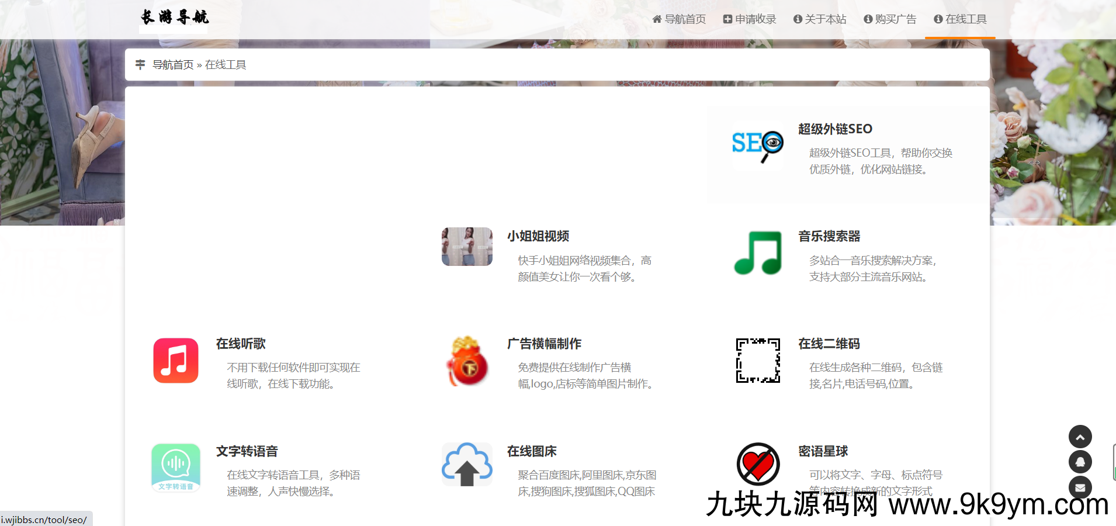
Task: Click the crossed-out heart icon
Action: pyautogui.click(x=757, y=464)
